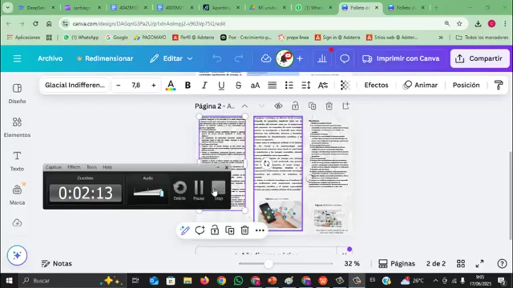Redo the last action
The height and width of the screenshot is (288, 513).
pyautogui.click(x=239, y=58)
